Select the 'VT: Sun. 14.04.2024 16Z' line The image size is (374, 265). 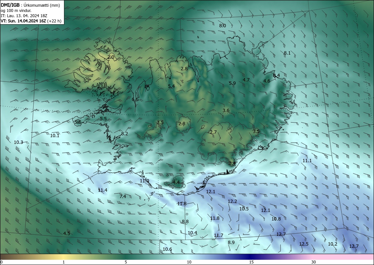click(23, 21)
